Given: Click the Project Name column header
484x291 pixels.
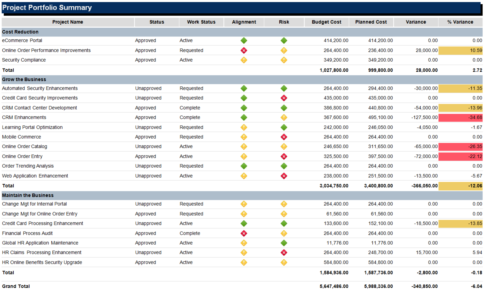Looking at the screenshot, I should [x=68, y=22].
